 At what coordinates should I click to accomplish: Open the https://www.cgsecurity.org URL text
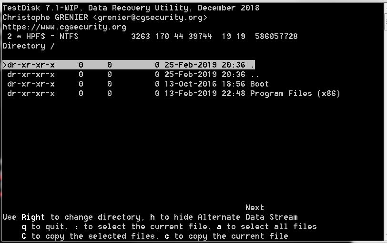64,27
